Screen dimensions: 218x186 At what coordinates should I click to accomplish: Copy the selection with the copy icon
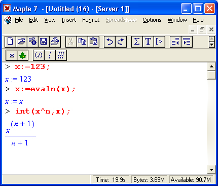82,42
